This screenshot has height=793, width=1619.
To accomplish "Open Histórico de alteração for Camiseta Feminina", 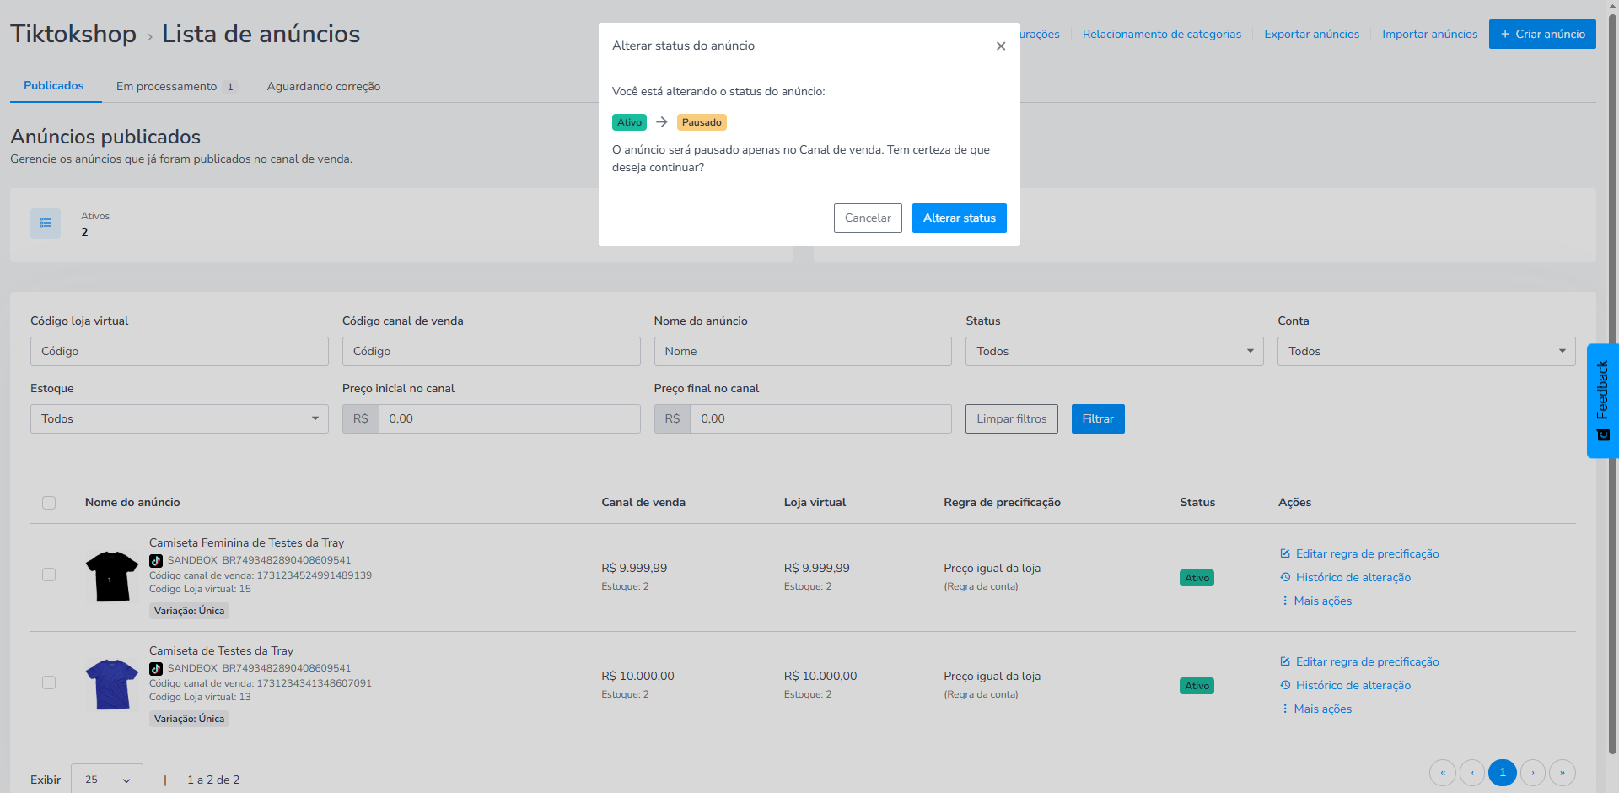I will point(1345,577).
